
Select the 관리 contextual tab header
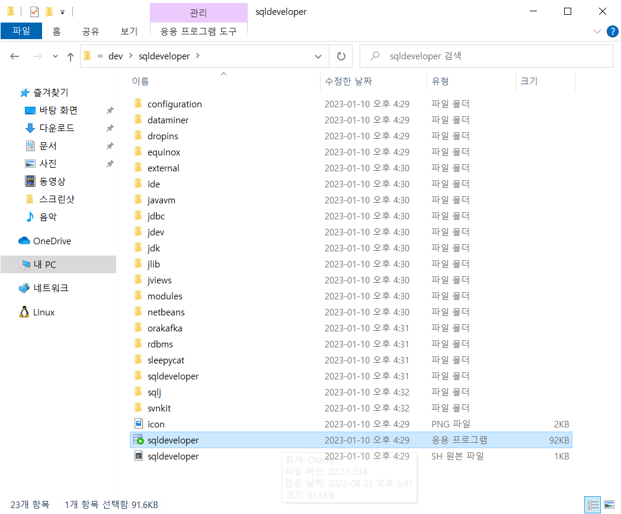pyautogui.click(x=199, y=12)
